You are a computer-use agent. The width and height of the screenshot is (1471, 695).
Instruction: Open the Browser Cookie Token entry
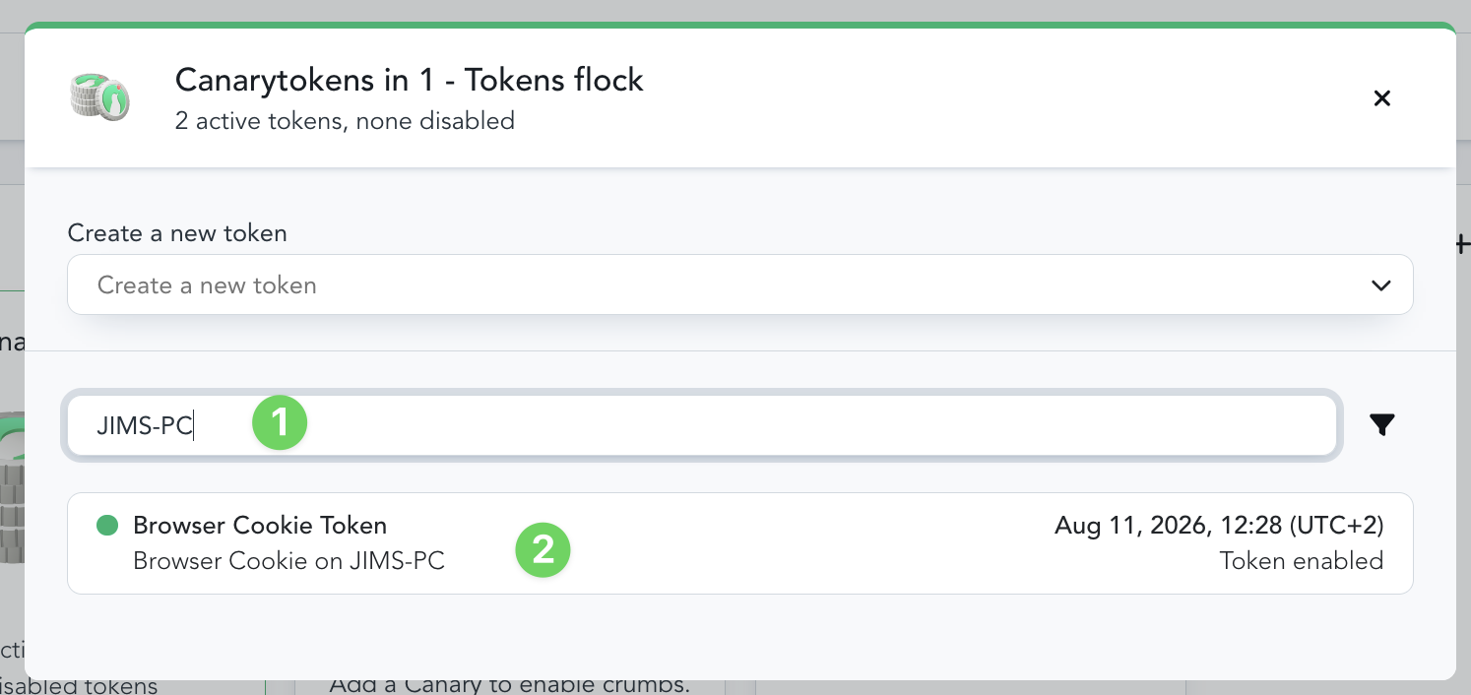click(739, 543)
